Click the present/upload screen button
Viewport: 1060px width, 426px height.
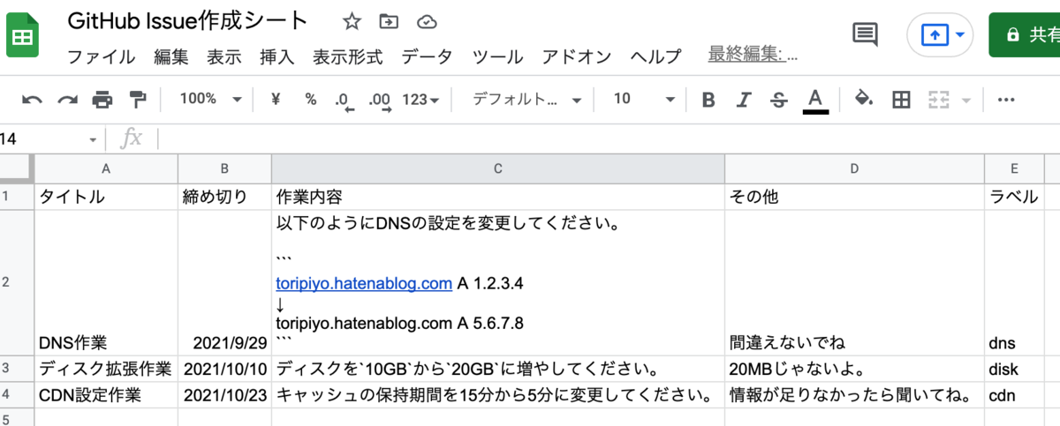coord(933,35)
